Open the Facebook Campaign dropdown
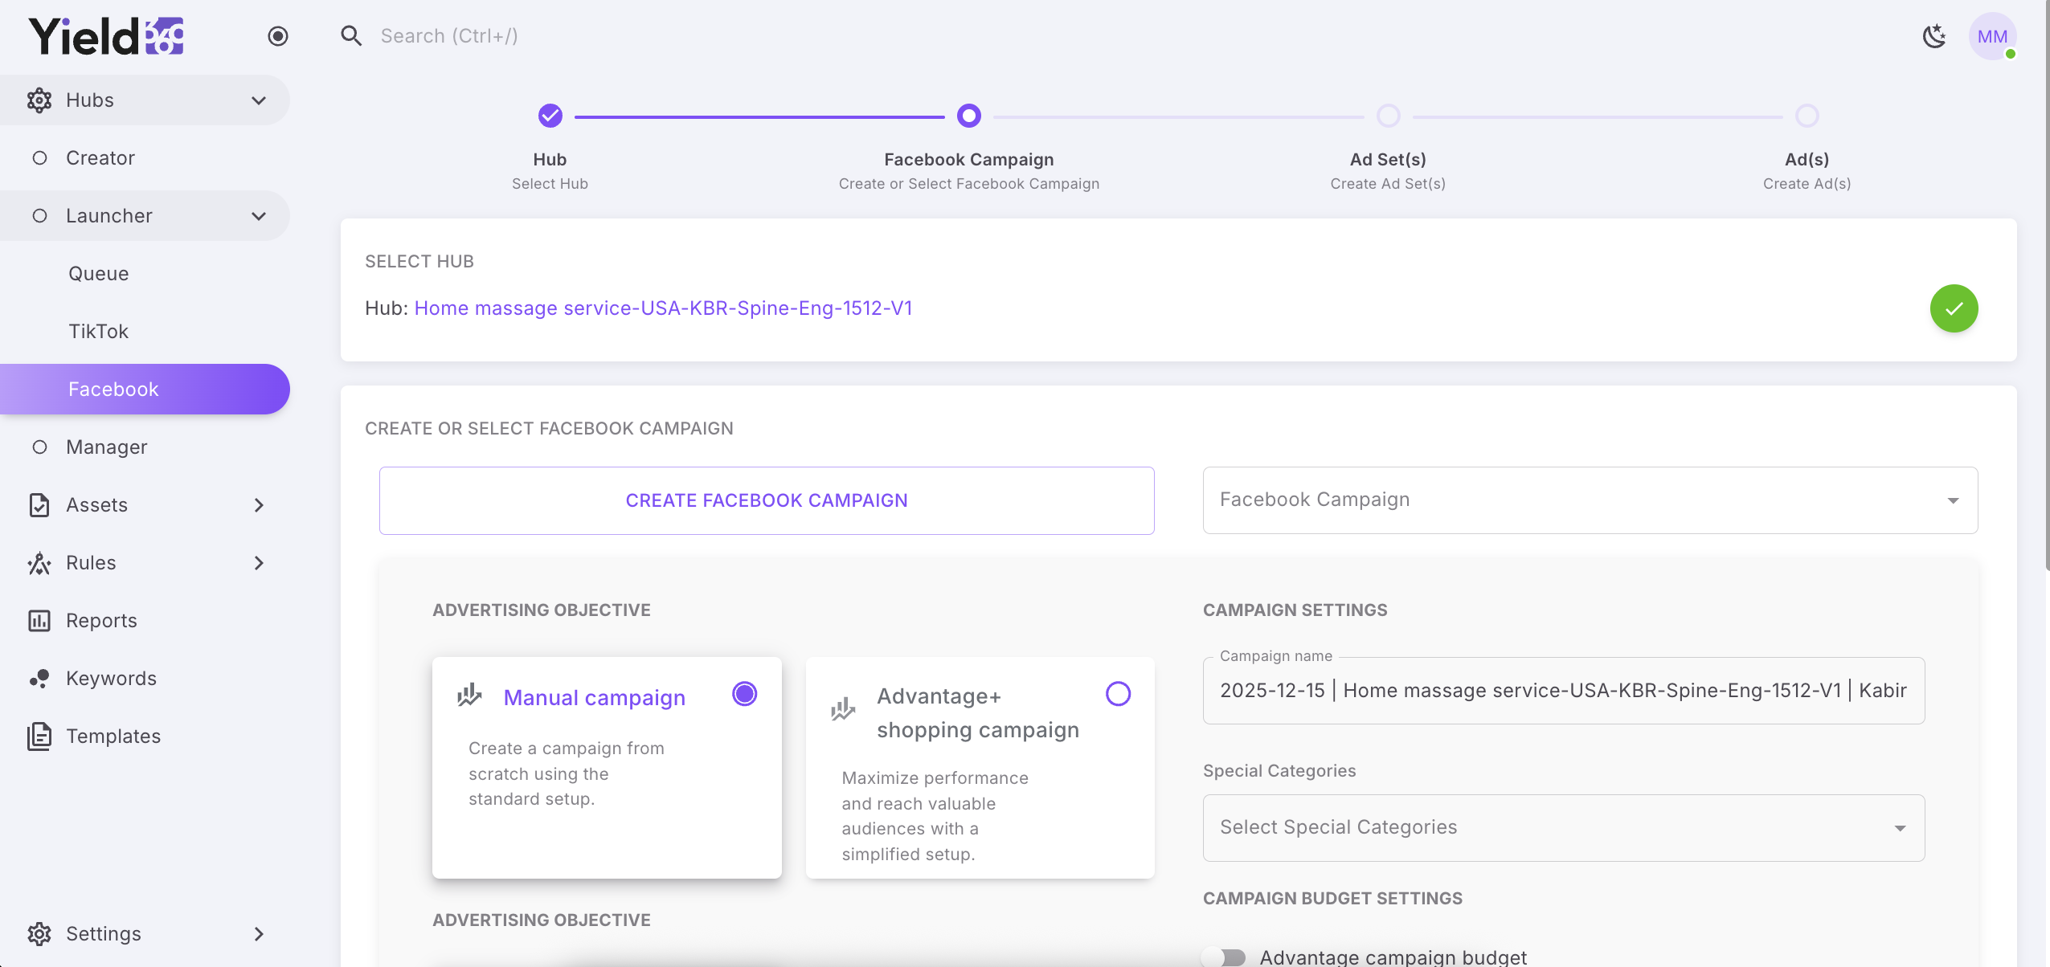Viewport: 2050px width, 967px height. click(1590, 500)
